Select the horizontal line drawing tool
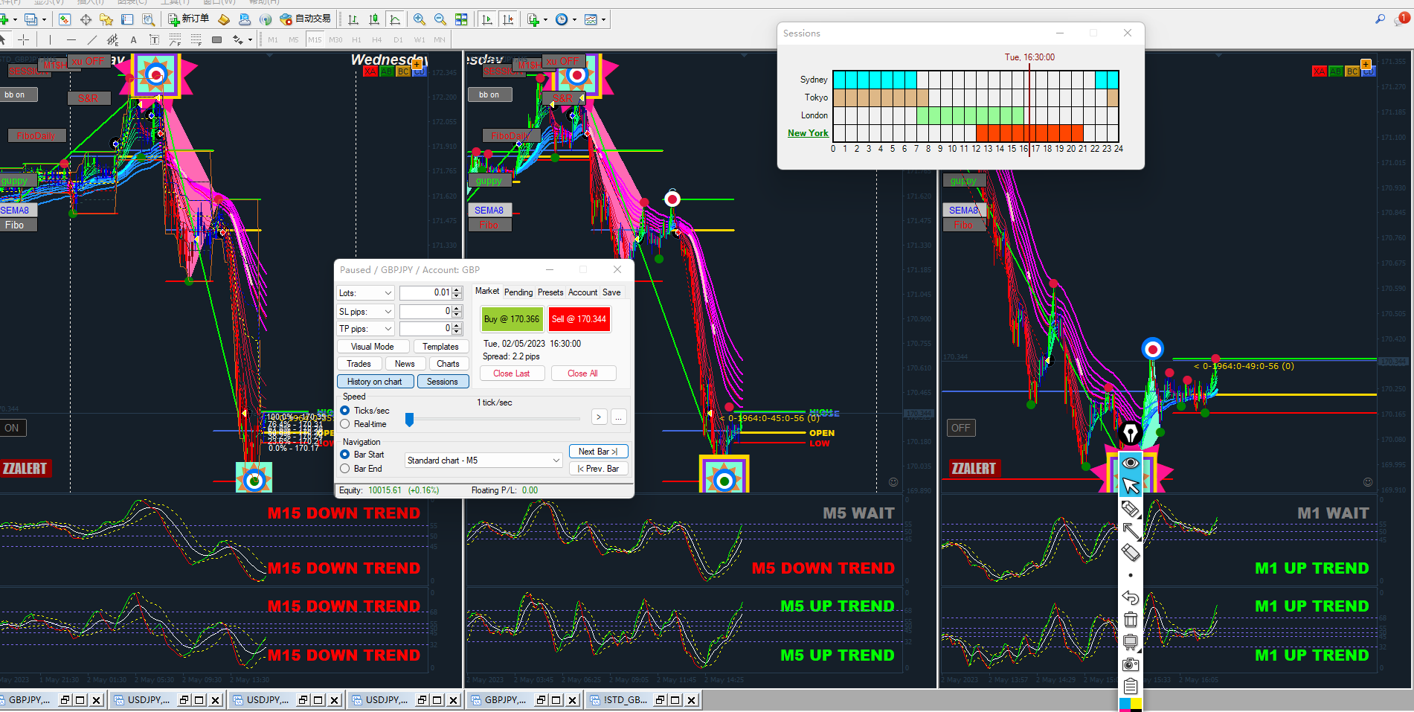The width and height of the screenshot is (1414, 712). pos(71,39)
